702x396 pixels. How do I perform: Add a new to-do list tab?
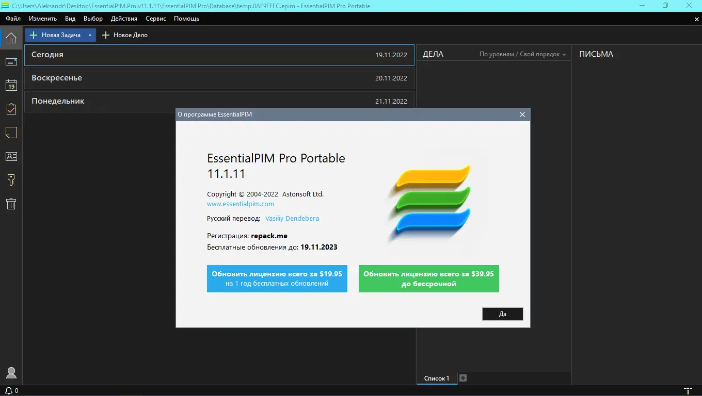tap(463, 378)
